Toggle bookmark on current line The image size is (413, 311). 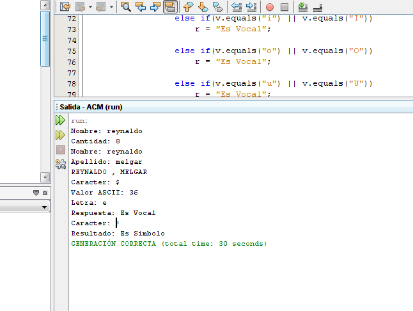click(x=218, y=6)
